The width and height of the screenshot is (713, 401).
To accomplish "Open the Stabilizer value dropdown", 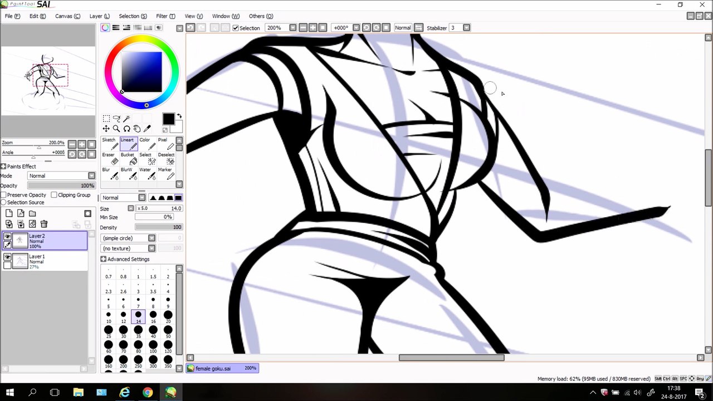I will [466, 28].
